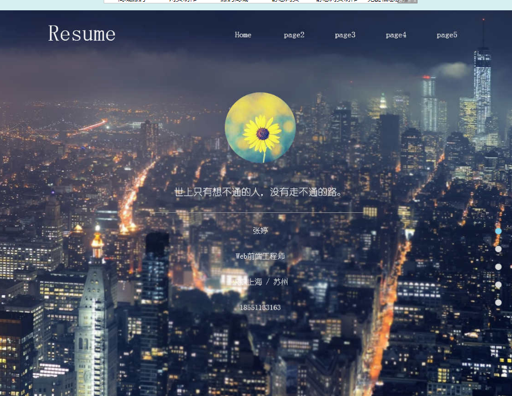Viewport: 512px width, 396px height.
Task: Navigate to page4 from the header
Action: click(x=396, y=35)
